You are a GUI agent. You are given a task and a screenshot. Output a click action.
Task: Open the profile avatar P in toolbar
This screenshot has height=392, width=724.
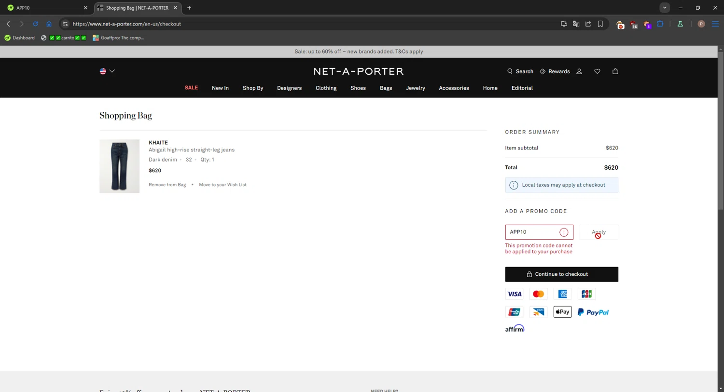tap(701, 24)
